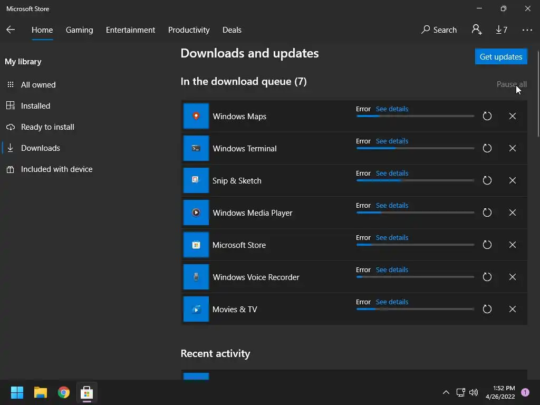Click the Microsoft Store app tile icon
The height and width of the screenshot is (405, 540).
[x=196, y=245]
